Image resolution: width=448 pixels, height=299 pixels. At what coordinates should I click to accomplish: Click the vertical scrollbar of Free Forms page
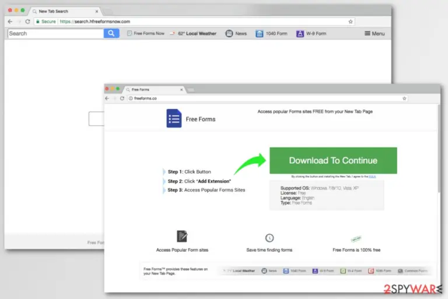439,149
